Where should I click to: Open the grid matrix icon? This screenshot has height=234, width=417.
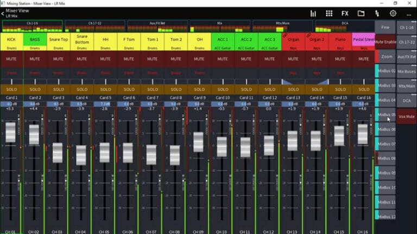(329, 14)
